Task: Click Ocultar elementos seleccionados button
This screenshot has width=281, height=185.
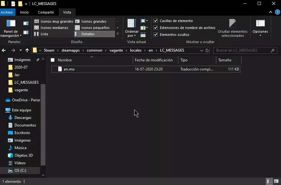Action: coord(233,28)
